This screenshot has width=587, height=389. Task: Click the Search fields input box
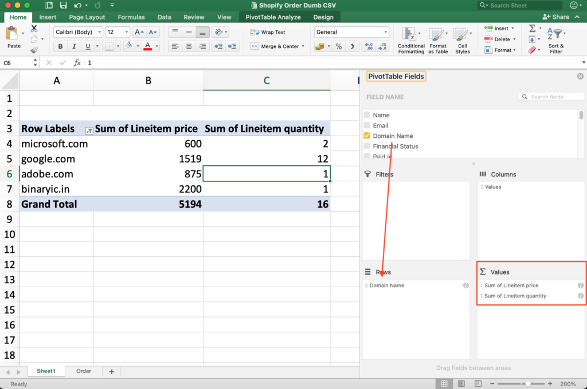(x=551, y=96)
